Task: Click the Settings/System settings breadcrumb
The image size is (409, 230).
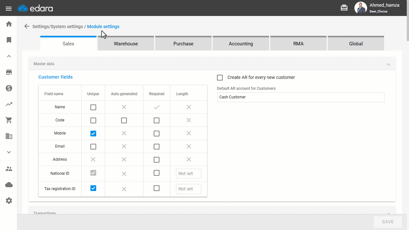Action: pos(58,27)
